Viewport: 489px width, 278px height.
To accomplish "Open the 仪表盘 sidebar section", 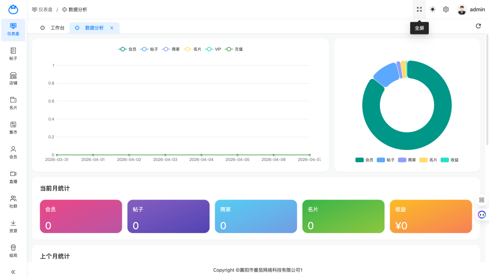I will 13,29.
